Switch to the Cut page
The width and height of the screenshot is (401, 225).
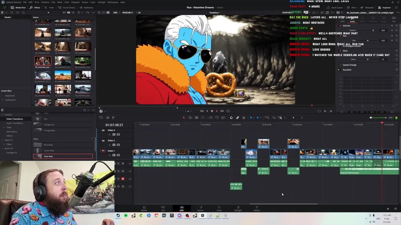[x=163, y=208]
